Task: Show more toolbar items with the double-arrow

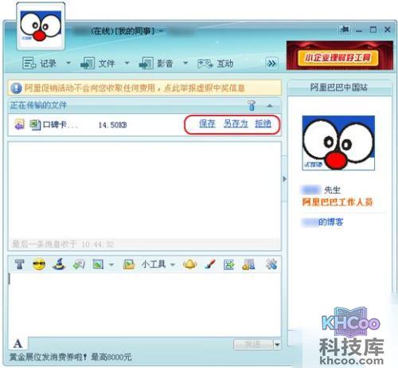Action: 271,64
